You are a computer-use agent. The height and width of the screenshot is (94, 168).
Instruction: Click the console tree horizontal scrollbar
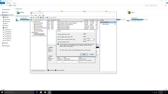[39, 70]
